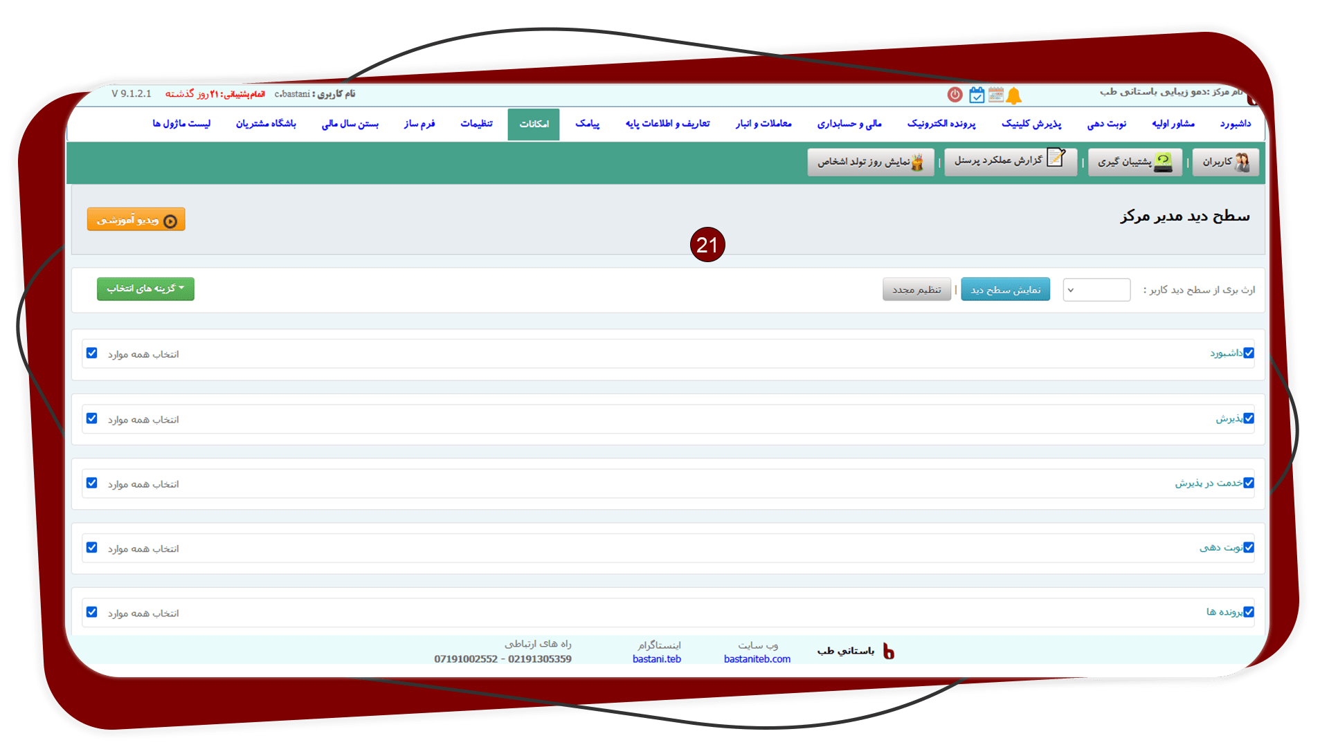Click the red power logout icon

point(955,95)
